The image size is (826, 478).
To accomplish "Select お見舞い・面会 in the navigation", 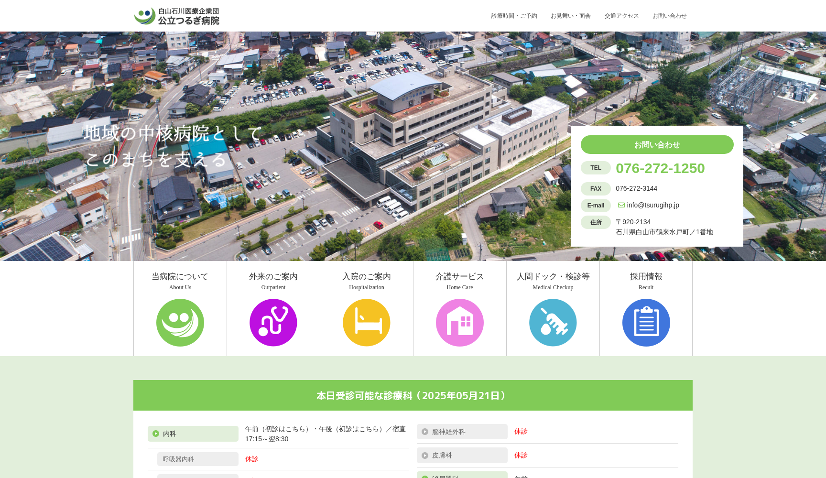I will click(x=571, y=16).
